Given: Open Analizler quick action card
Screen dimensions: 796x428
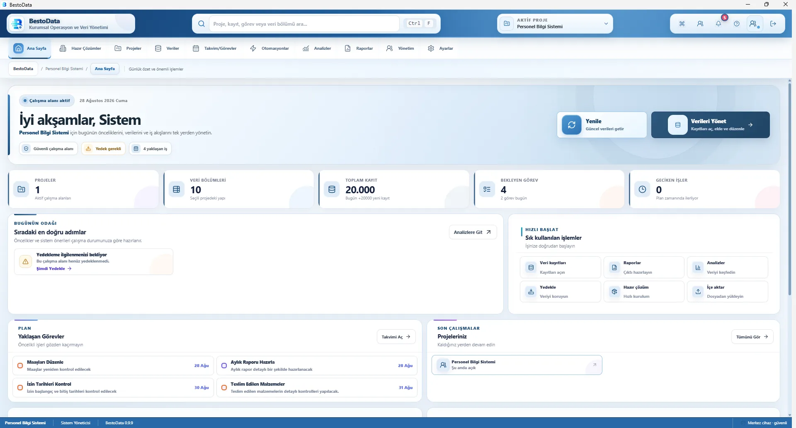Looking at the screenshot, I should [x=728, y=267].
